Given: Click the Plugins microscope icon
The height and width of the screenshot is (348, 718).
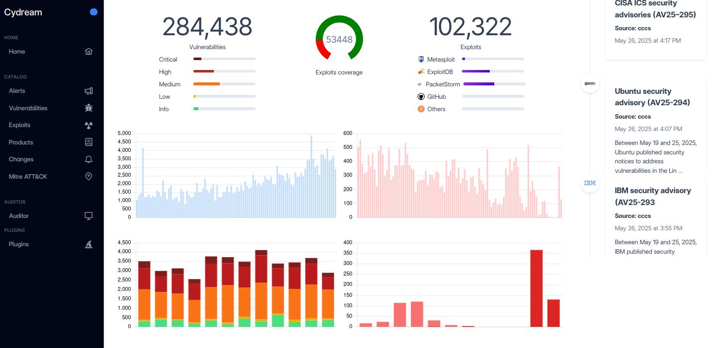Looking at the screenshot, I should (x=89, y=244).
